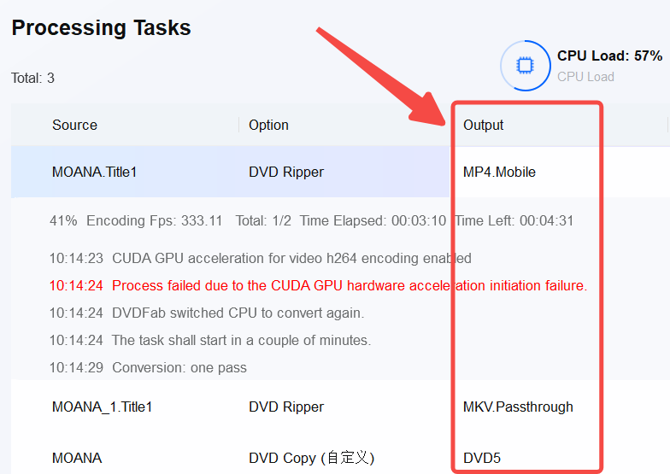Click the MKV.Passthrough output cell
Screen dimensions: 670x474
[518, 407]
